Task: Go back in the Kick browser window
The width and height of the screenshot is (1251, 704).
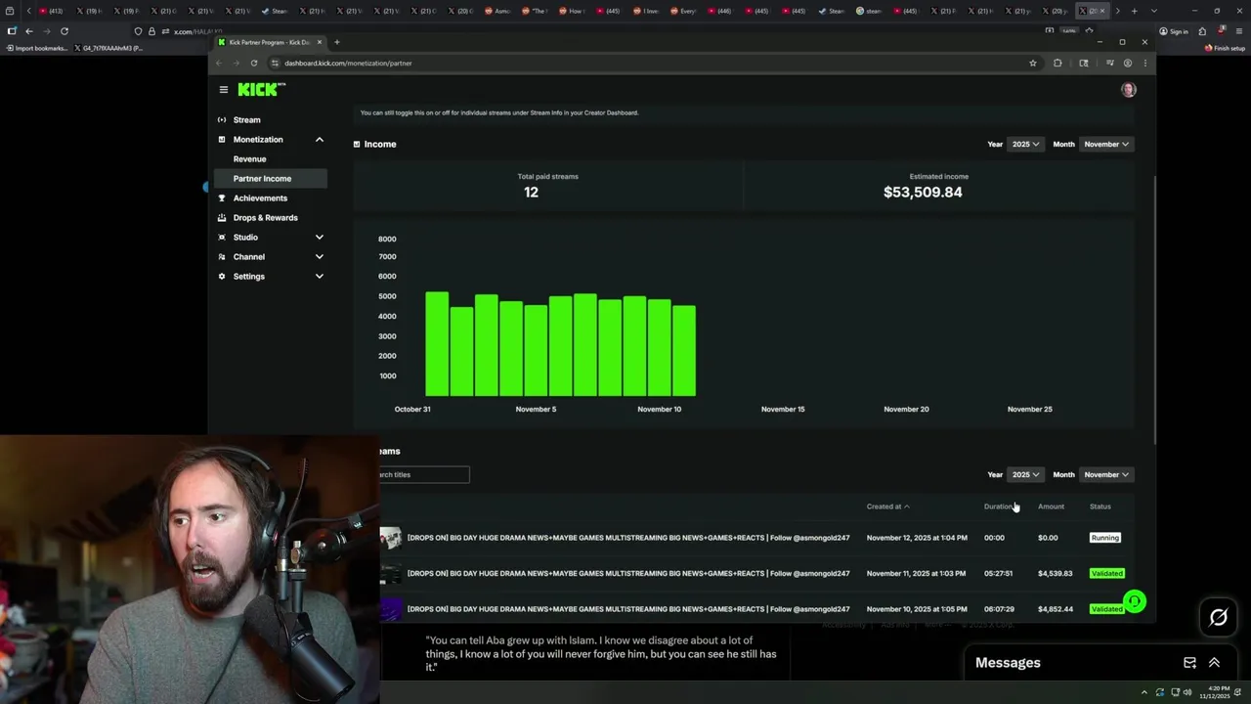Action: point(219,64)
